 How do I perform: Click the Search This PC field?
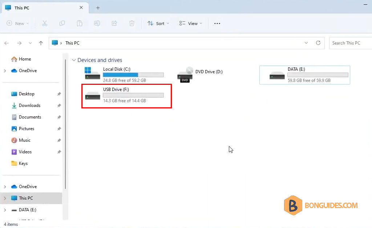pos(351,43)
